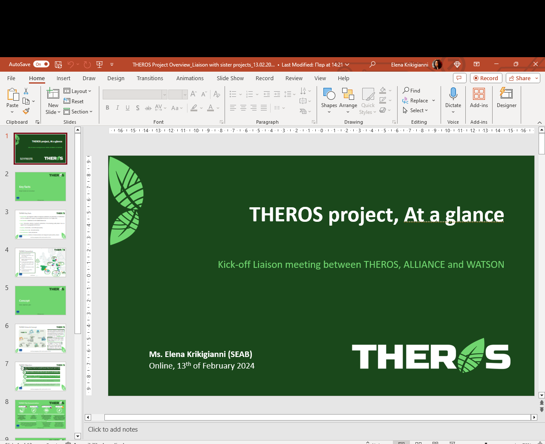Click the Paste clipboard icon
The width and height of the screenshot is (545, 444).
12,94
